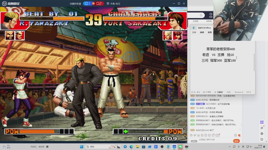The image size is (268, 150).
Task: Click the crown icon in chat toolbar
Action: tap(198, 135)
